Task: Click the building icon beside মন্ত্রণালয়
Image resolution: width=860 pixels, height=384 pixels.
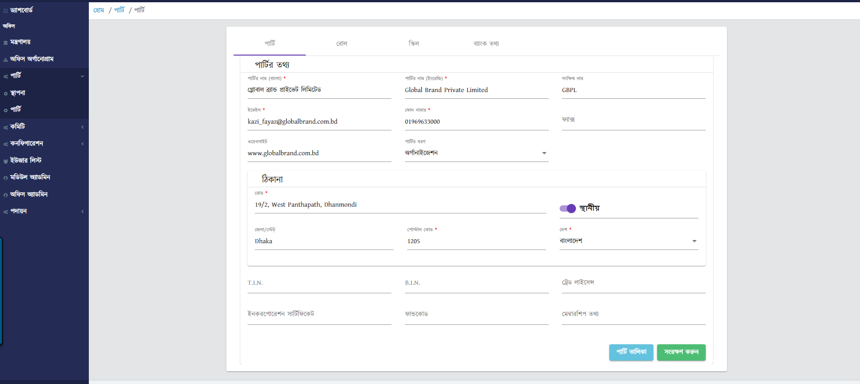Action: click(5, 42)
